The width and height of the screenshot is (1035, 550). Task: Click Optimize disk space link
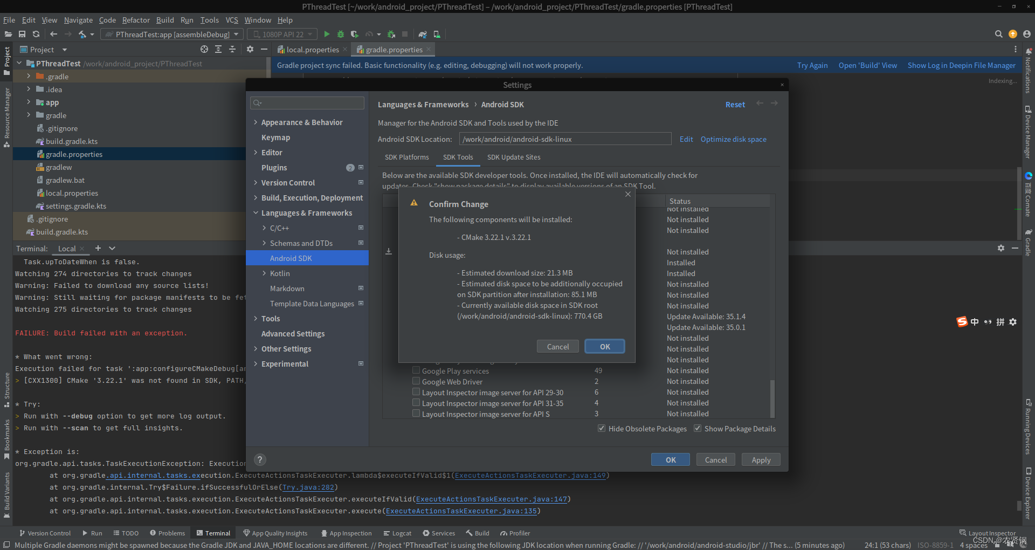click(x=733, y=139)
